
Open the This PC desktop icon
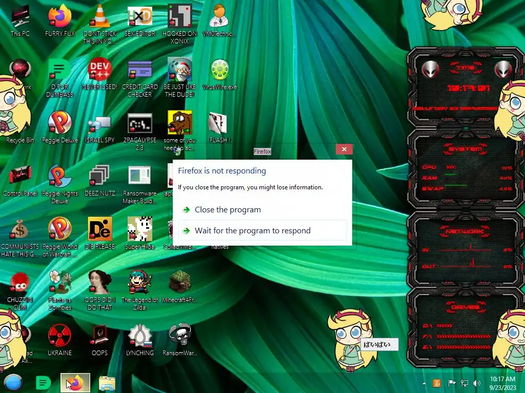(20, 21)
